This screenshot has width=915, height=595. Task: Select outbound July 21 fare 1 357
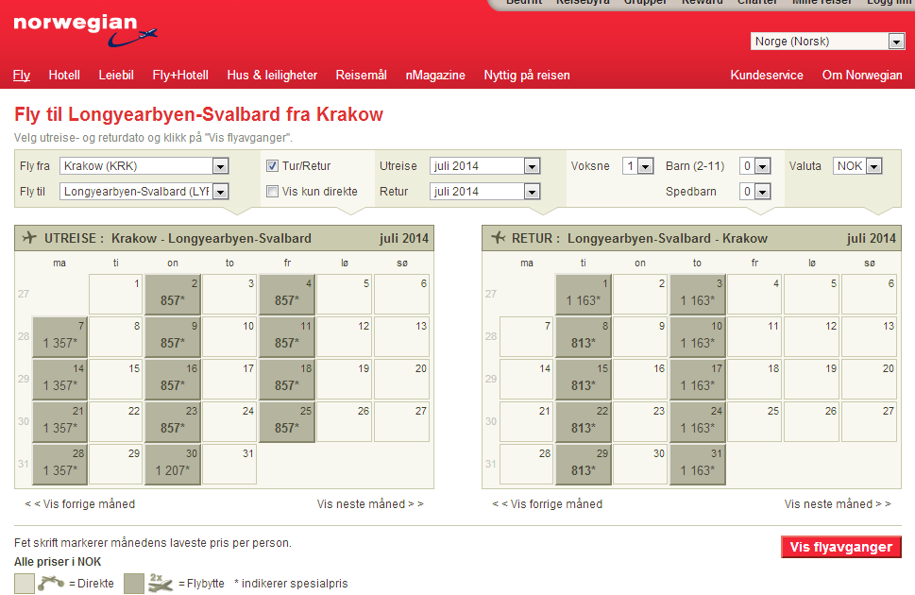click(x=60, y=421)
